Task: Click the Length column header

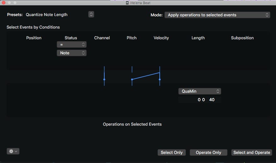Action: click(x=198, y=38)
